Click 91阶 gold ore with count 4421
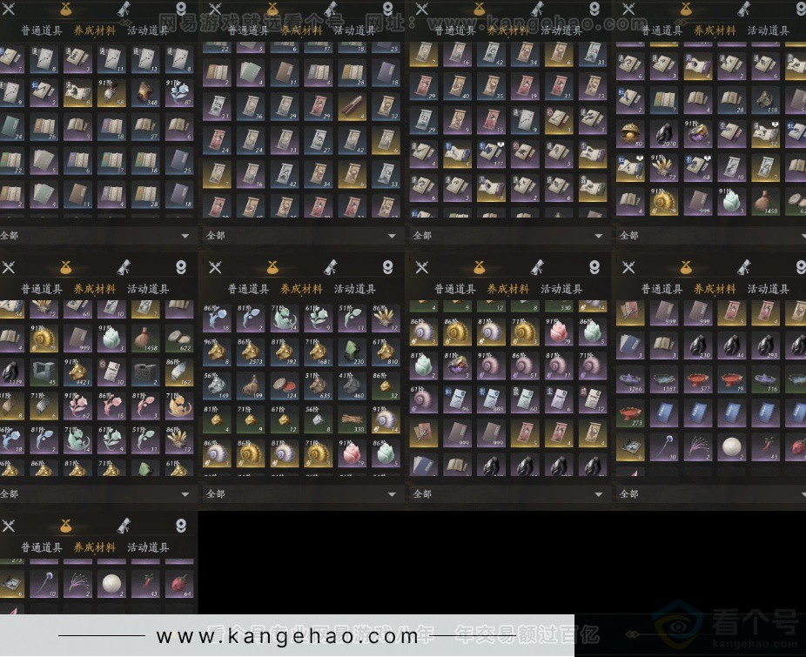Screen dimensions: 806x657 click(77, 372)
